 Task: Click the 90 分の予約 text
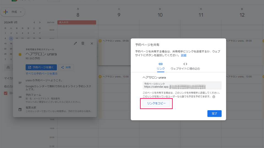pos(33,58)
